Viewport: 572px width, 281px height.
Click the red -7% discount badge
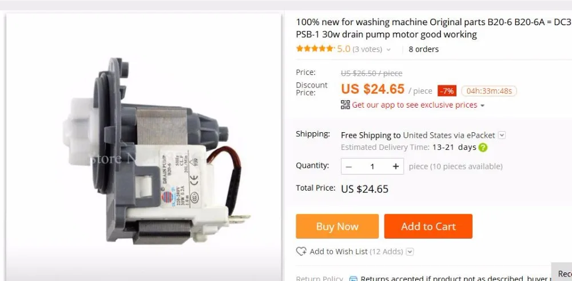click(x=447, y=91)
